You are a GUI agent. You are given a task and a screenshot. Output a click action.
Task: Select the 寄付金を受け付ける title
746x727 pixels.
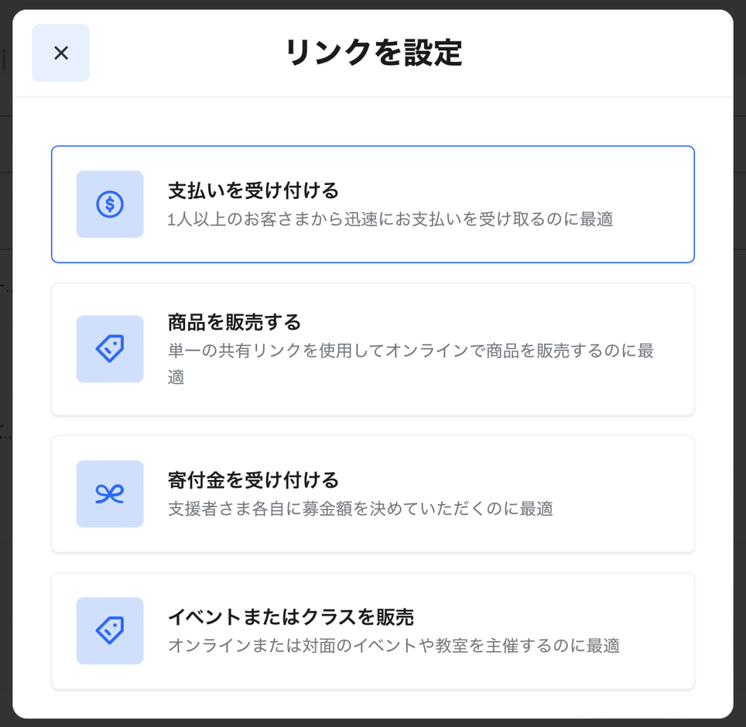(x=254, y=480)
